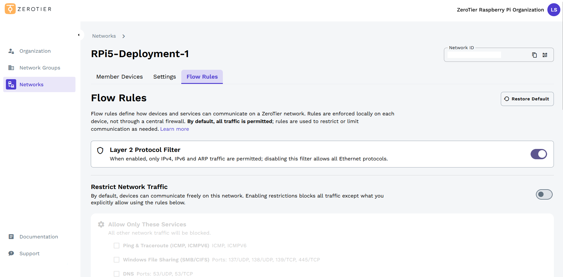The height and width of the screenshot is (277, 563).
Task: Collapse the left sidebar panel
Action: 79,35
